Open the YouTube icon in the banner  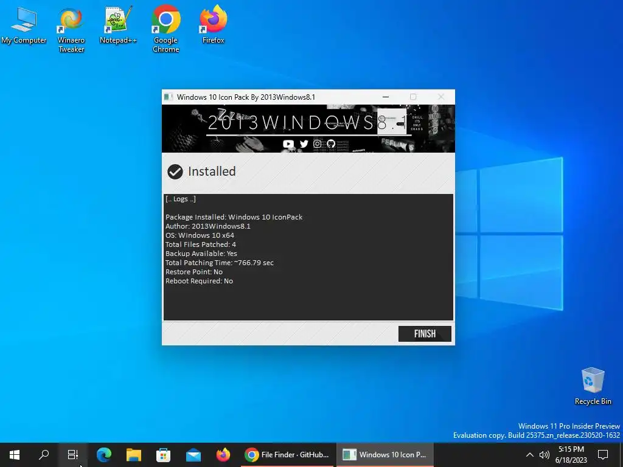point(288,144)
